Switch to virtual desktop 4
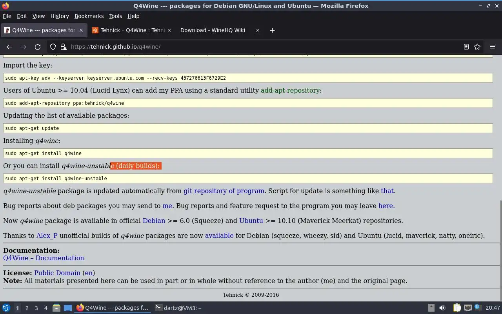This screenshot has height=314, width=502. click(x=45, y=308)
